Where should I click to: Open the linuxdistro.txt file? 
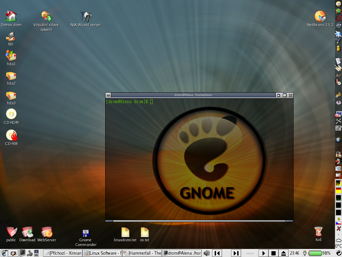click(x=125, y=232)
